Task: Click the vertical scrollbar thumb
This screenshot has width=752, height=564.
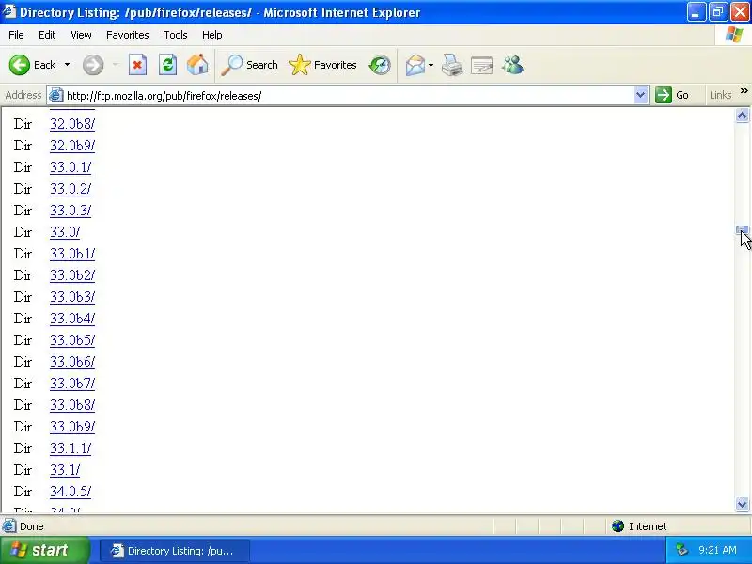Action: click(742, 230)
